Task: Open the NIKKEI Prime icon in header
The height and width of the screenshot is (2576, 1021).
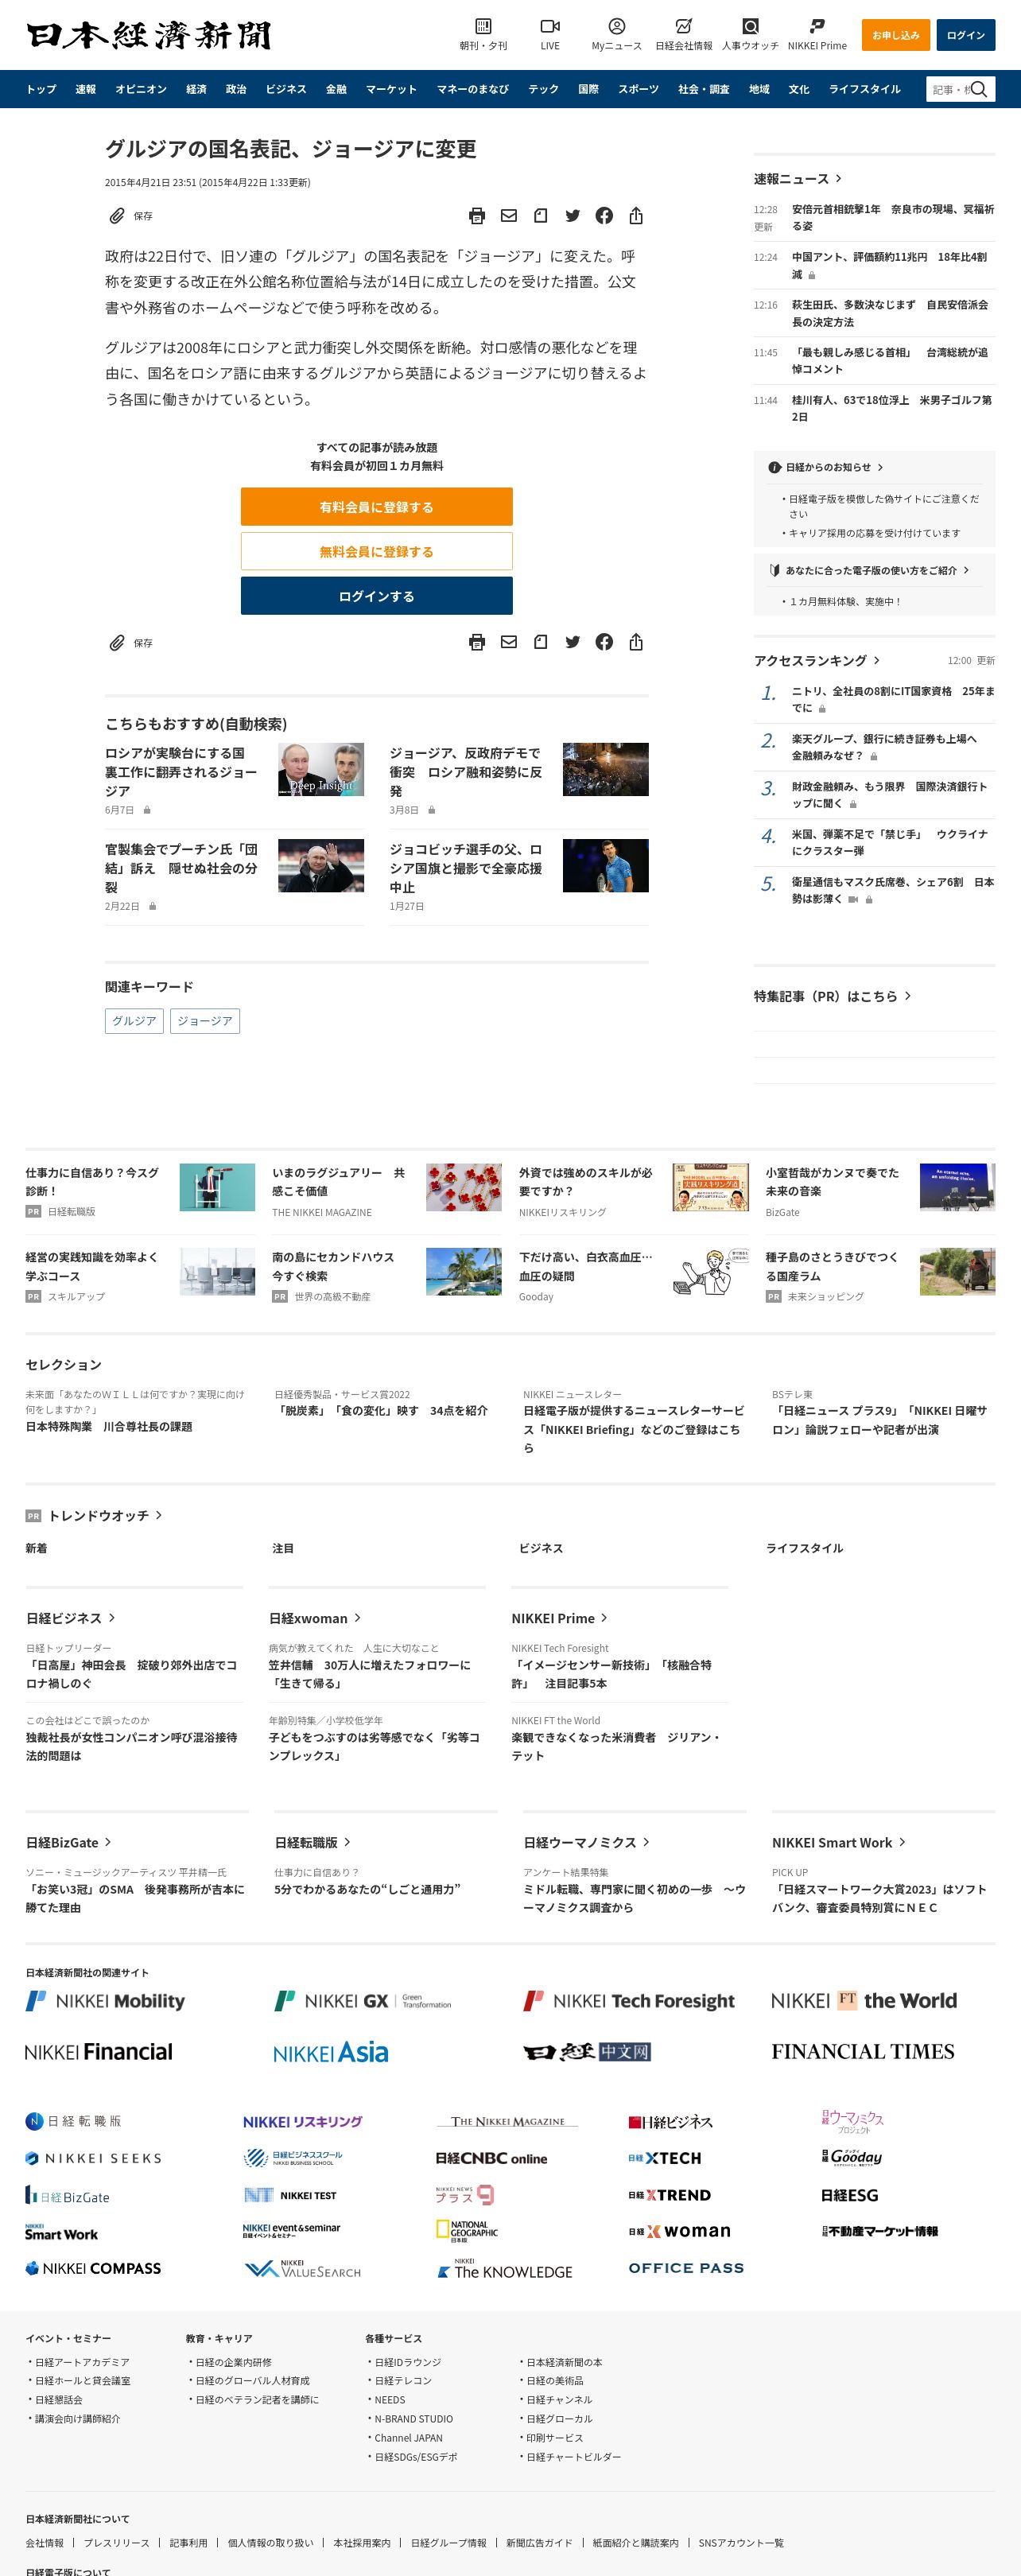Action: click(817, 26)
